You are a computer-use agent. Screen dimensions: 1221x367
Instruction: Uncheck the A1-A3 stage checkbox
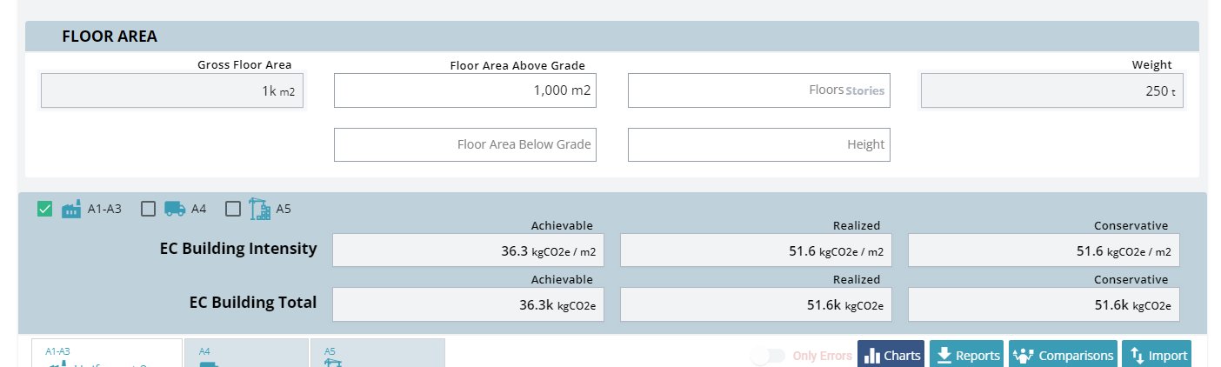coord(45,209)
